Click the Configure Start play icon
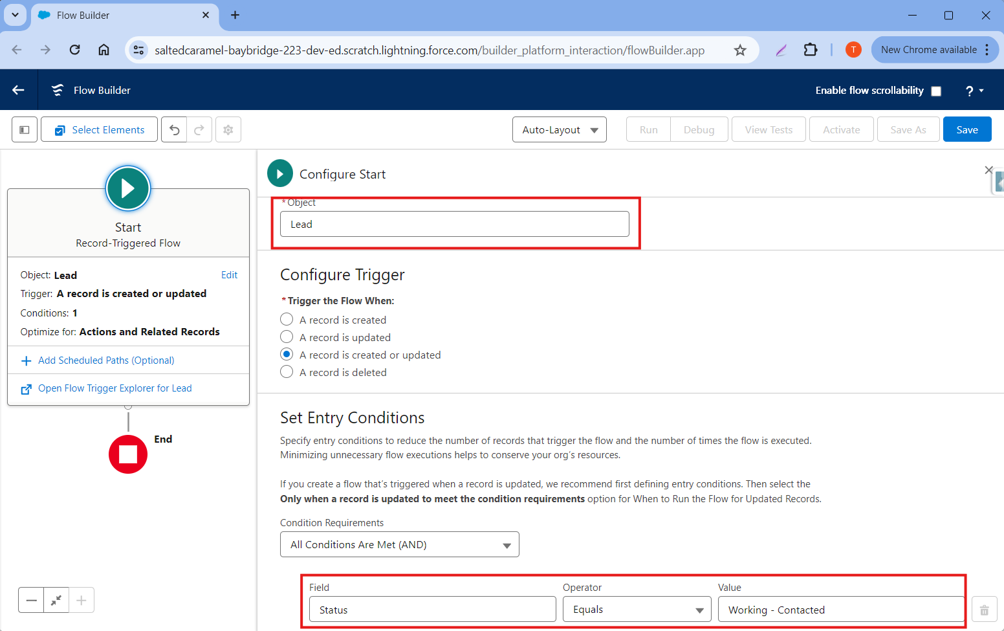Screen dimensions: 1004x631 (280, 173)
